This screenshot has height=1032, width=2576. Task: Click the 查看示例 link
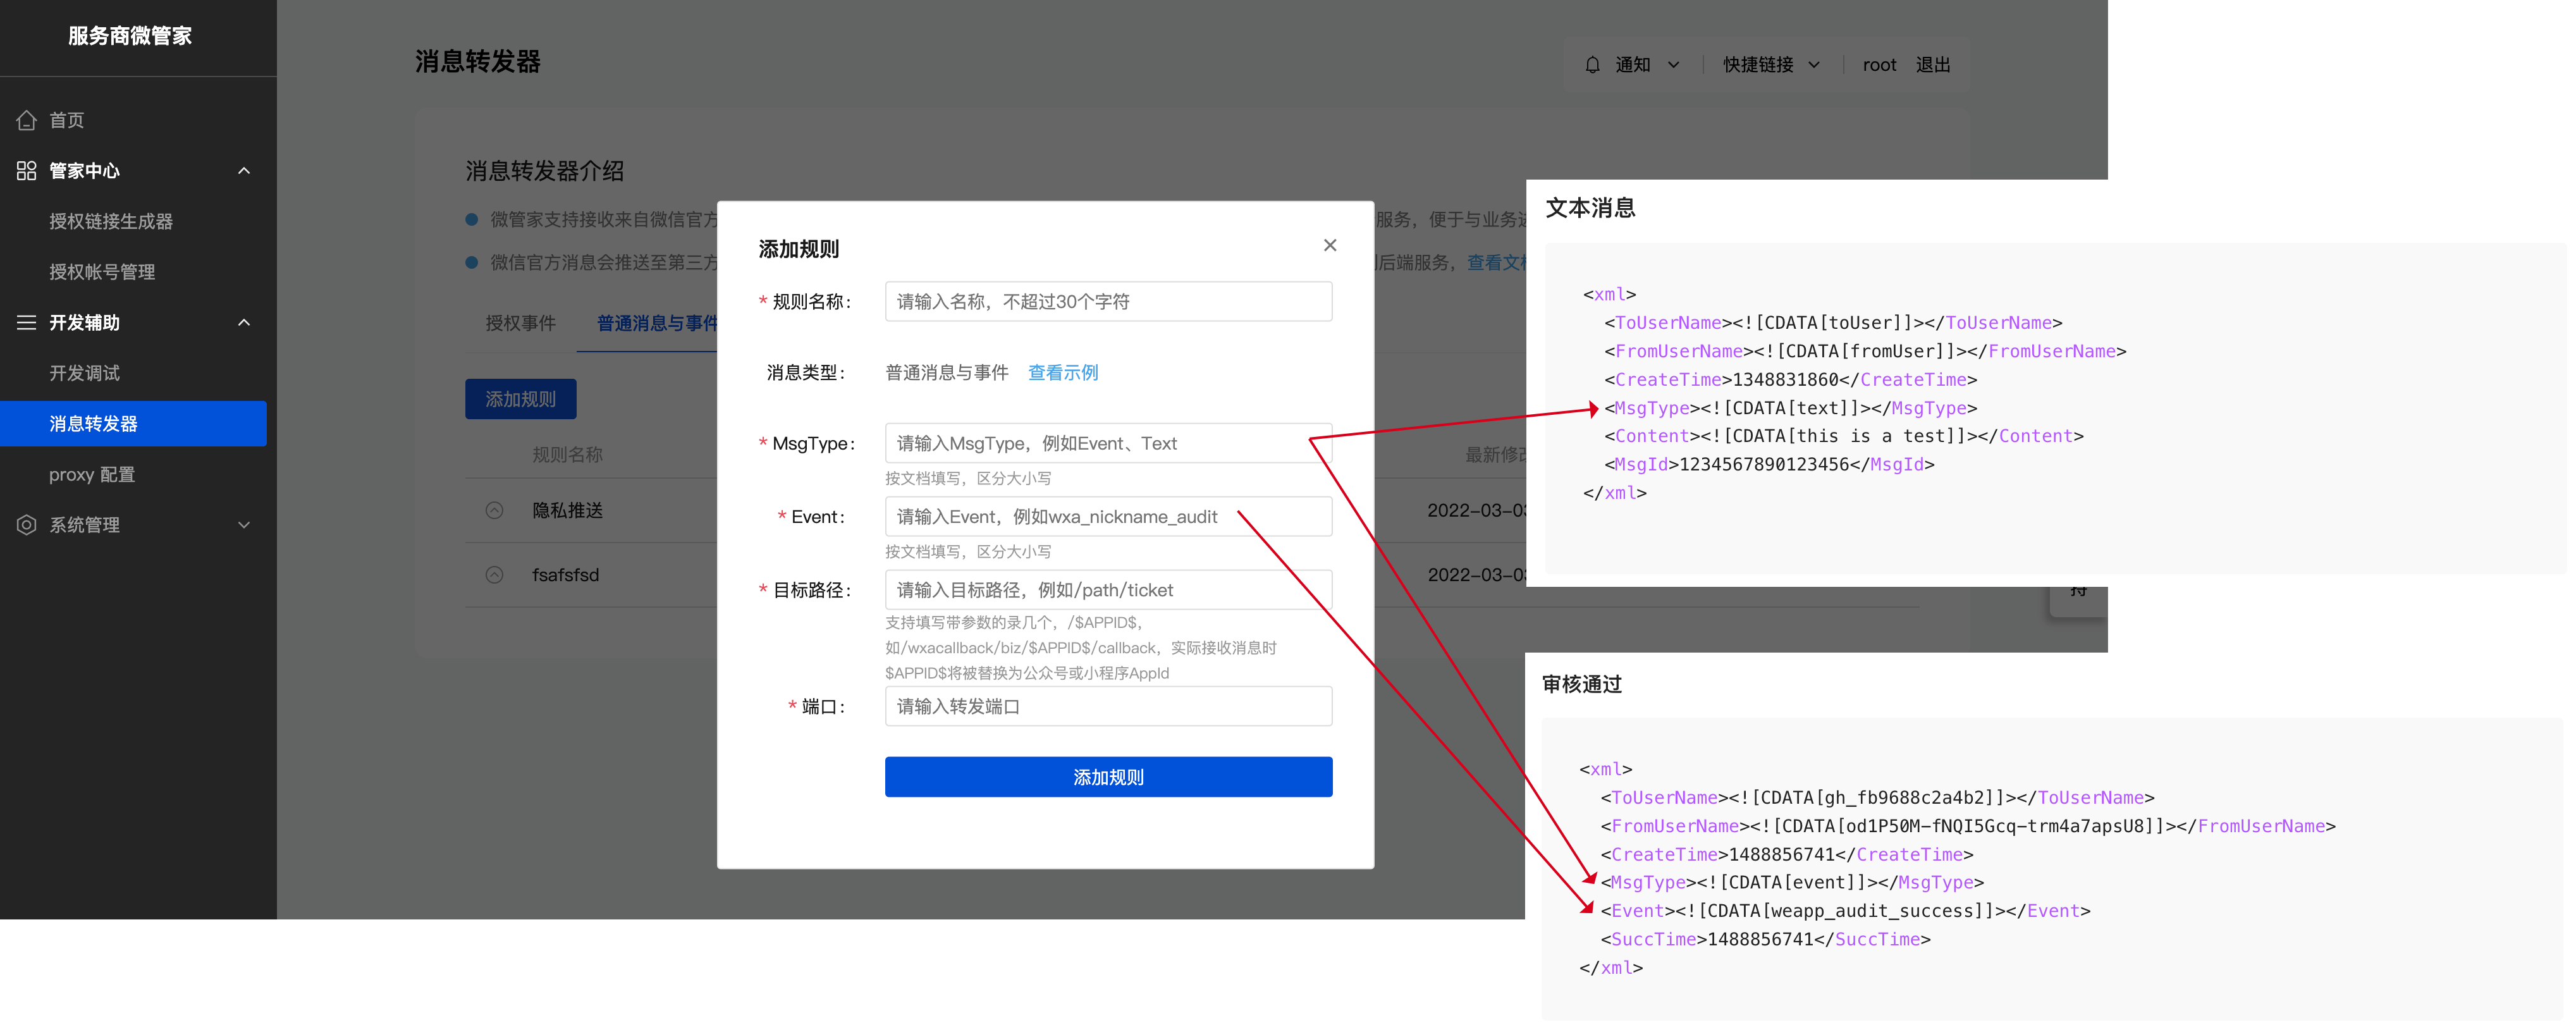(1063, 373)
